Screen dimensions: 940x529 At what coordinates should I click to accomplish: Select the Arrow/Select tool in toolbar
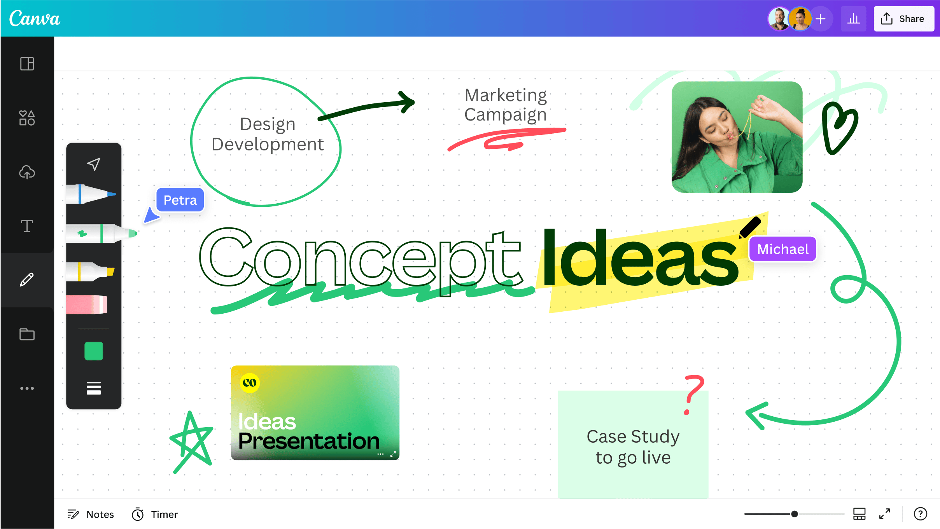pyautogui.click(x=94, y=164)
